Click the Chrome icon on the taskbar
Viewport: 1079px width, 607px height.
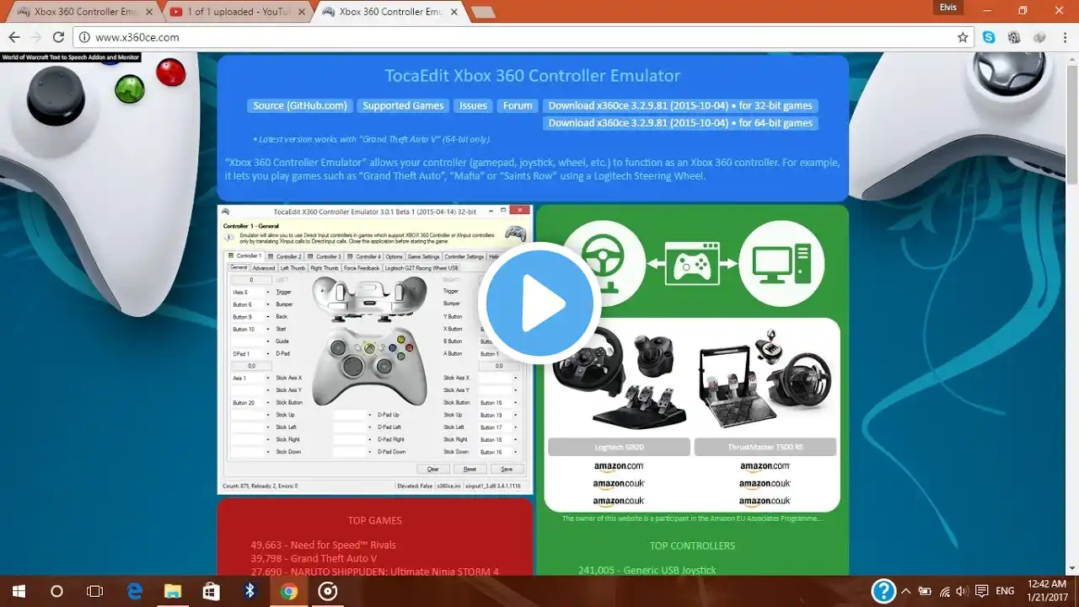(288, 592)
